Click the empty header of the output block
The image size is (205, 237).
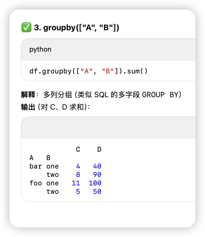click(x=108, y=128)
